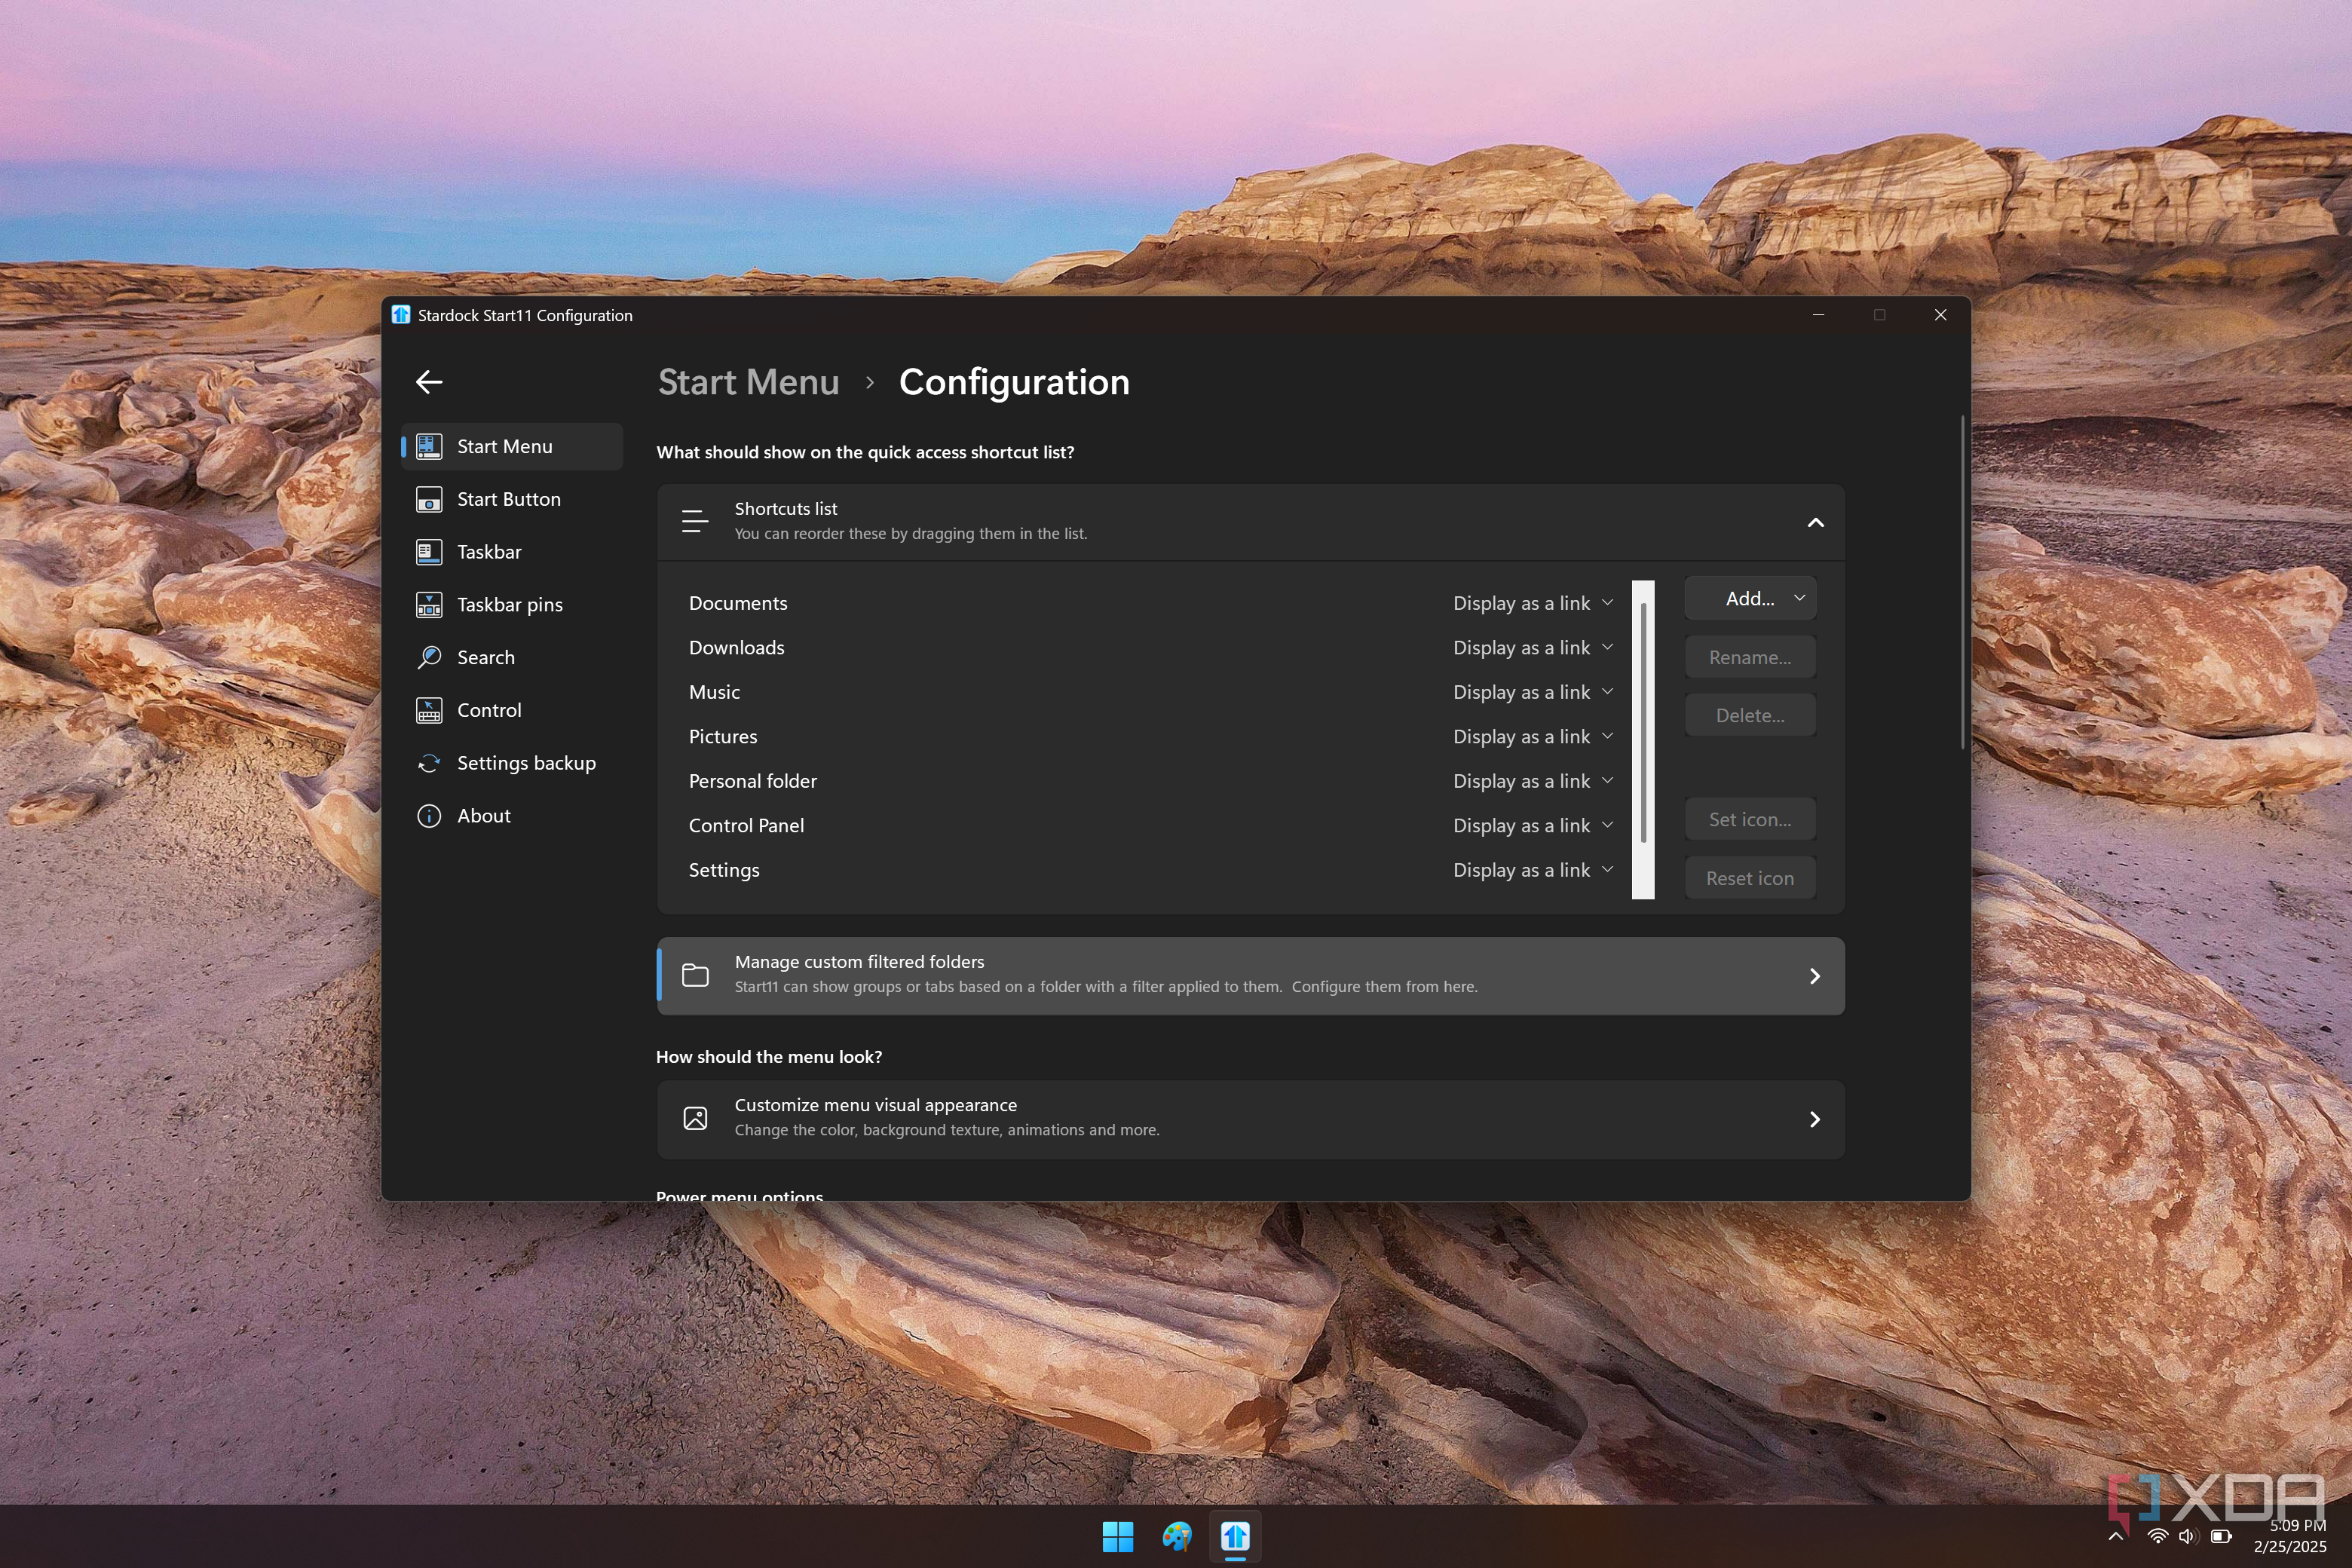The height and width of the screenshot is (1568, 2352).
Task: Open the Pictures display mode dropdown
Action: pos(1533,736)
